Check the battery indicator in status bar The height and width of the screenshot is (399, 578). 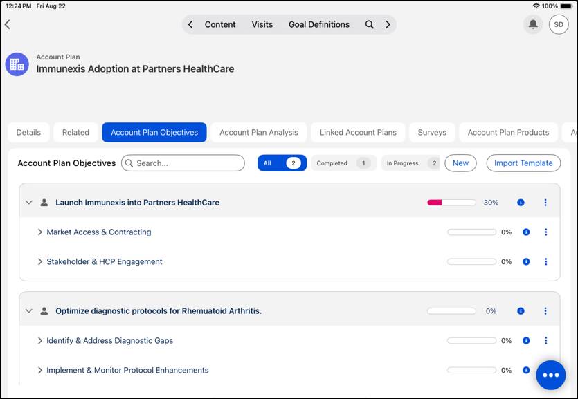(x=566, y=6)
